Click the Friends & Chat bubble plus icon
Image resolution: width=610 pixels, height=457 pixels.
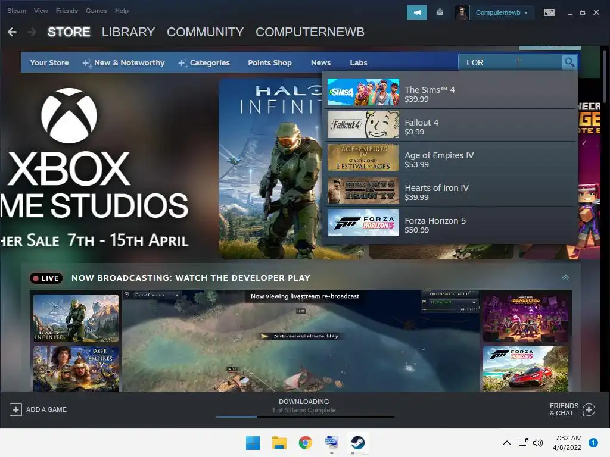click(589, 409)
